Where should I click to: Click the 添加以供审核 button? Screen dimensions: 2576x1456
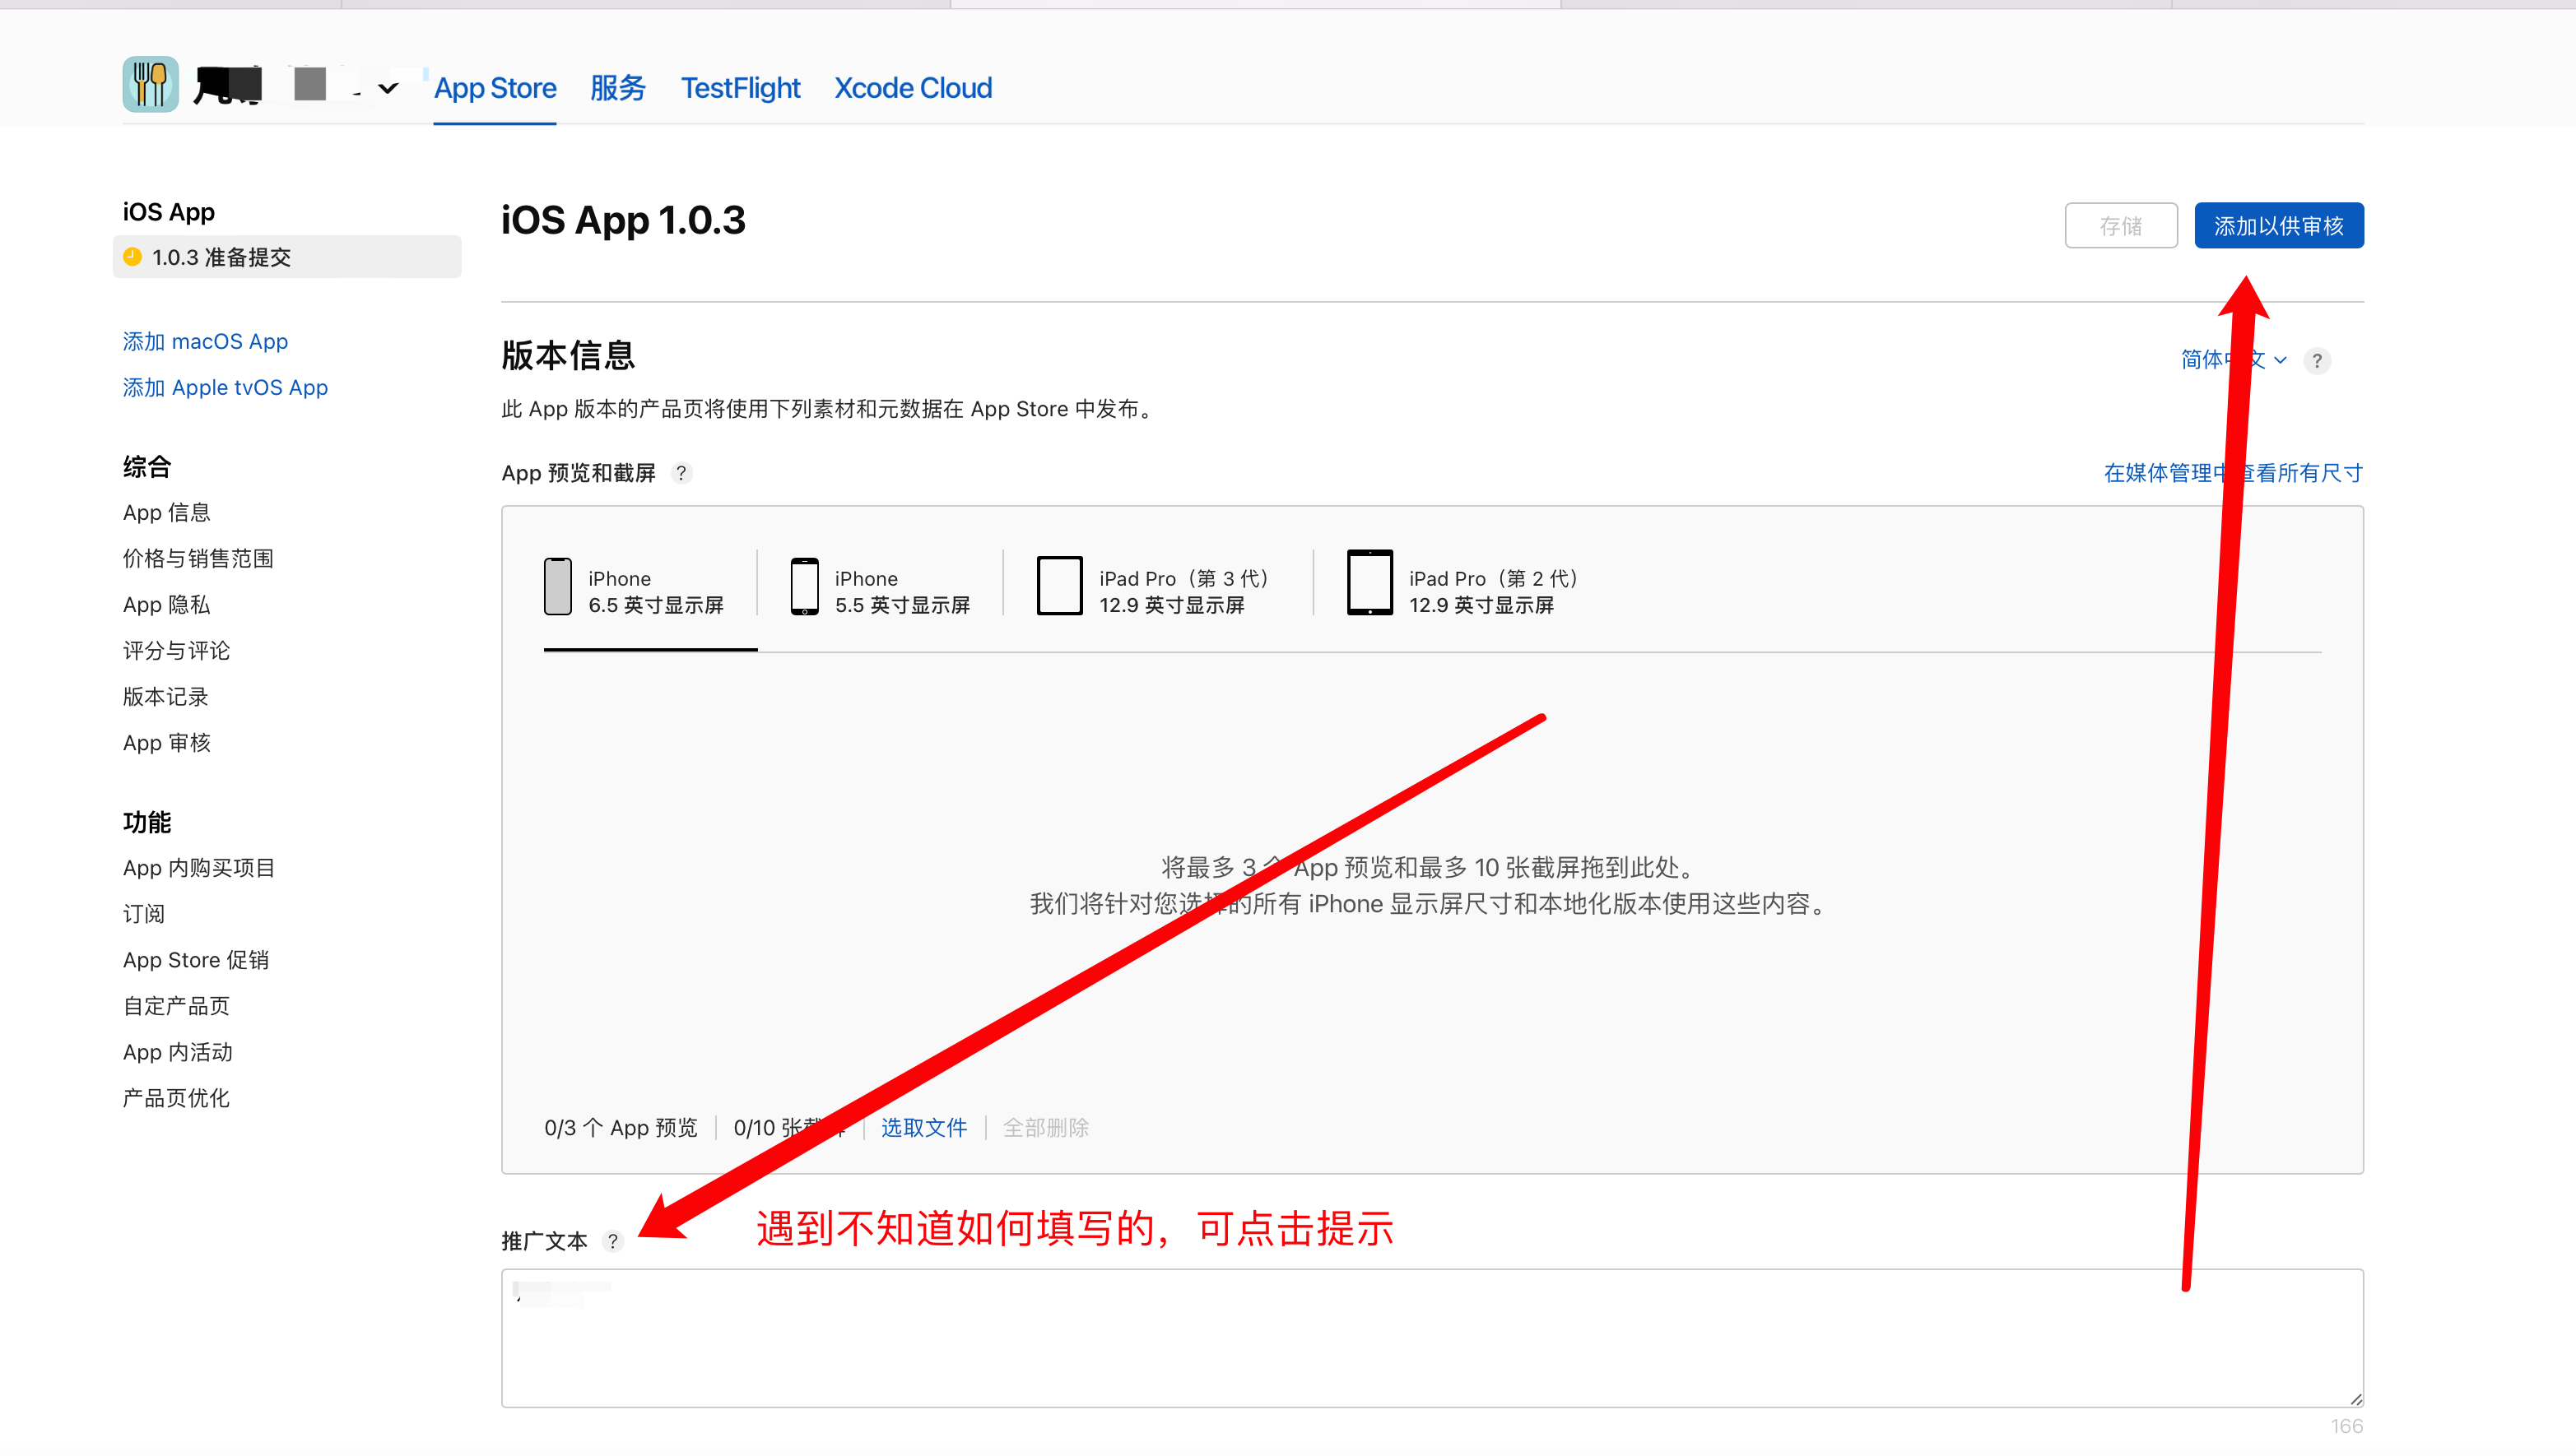(x=2278, y=226)
